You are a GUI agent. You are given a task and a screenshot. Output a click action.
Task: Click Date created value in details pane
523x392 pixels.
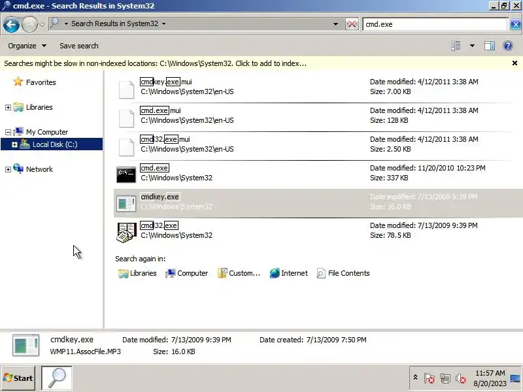[336, 340]
